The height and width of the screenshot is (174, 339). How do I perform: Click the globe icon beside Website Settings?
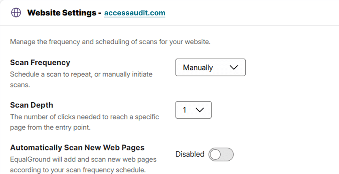coord(16,13)
